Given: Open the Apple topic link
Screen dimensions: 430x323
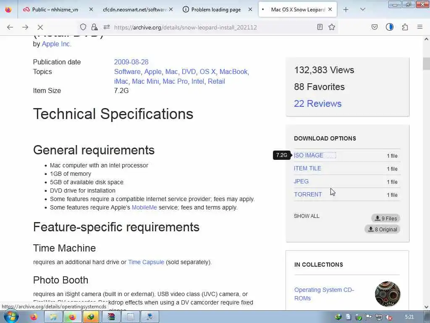Looking at the screenshot, I should click(x=153, y=71).
